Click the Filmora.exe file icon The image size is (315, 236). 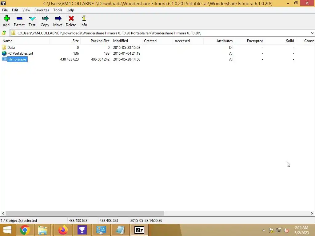[x=4, y=59]
